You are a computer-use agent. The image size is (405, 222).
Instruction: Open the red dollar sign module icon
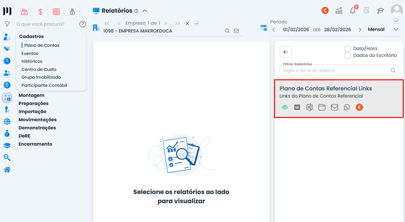(40, 12)
